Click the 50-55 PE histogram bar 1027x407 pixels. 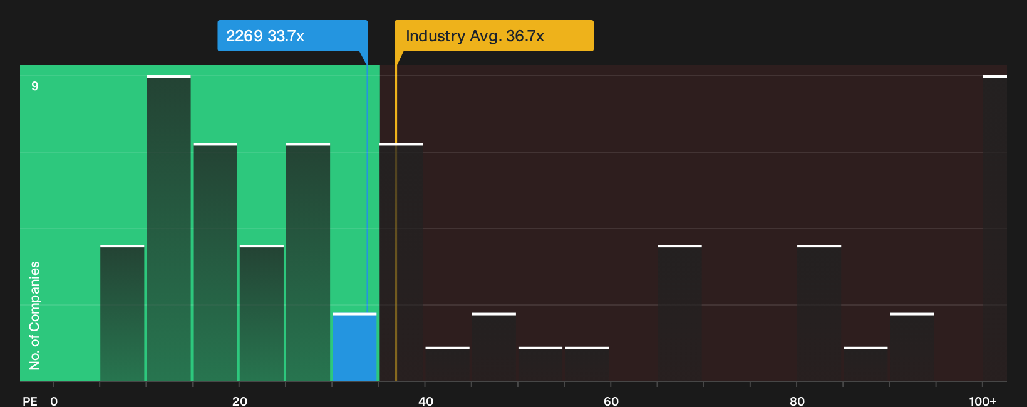click(x=540, y=364)
